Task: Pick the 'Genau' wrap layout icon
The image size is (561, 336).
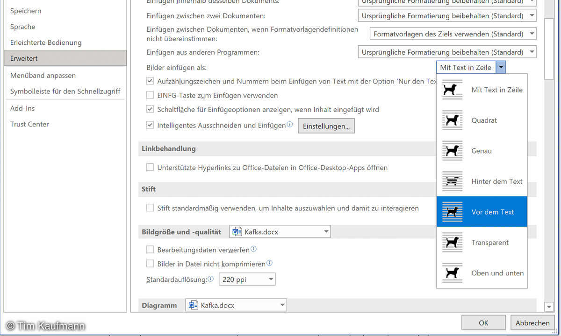Action: (452, 151)
